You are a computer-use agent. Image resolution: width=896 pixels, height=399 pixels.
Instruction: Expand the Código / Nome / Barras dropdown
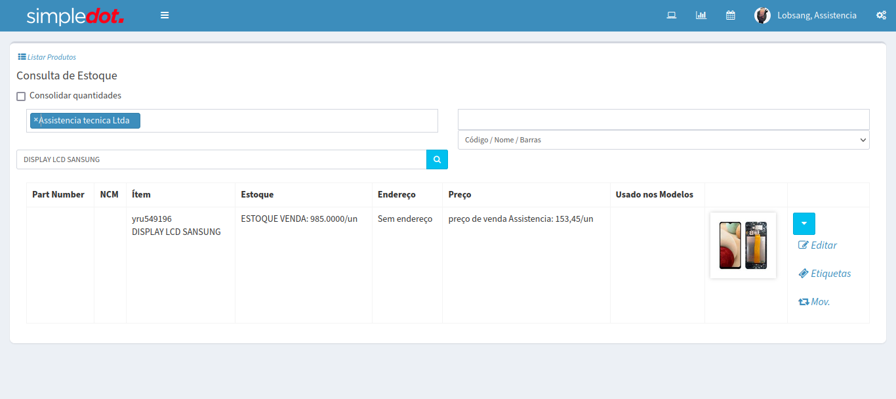pos(663,140)
